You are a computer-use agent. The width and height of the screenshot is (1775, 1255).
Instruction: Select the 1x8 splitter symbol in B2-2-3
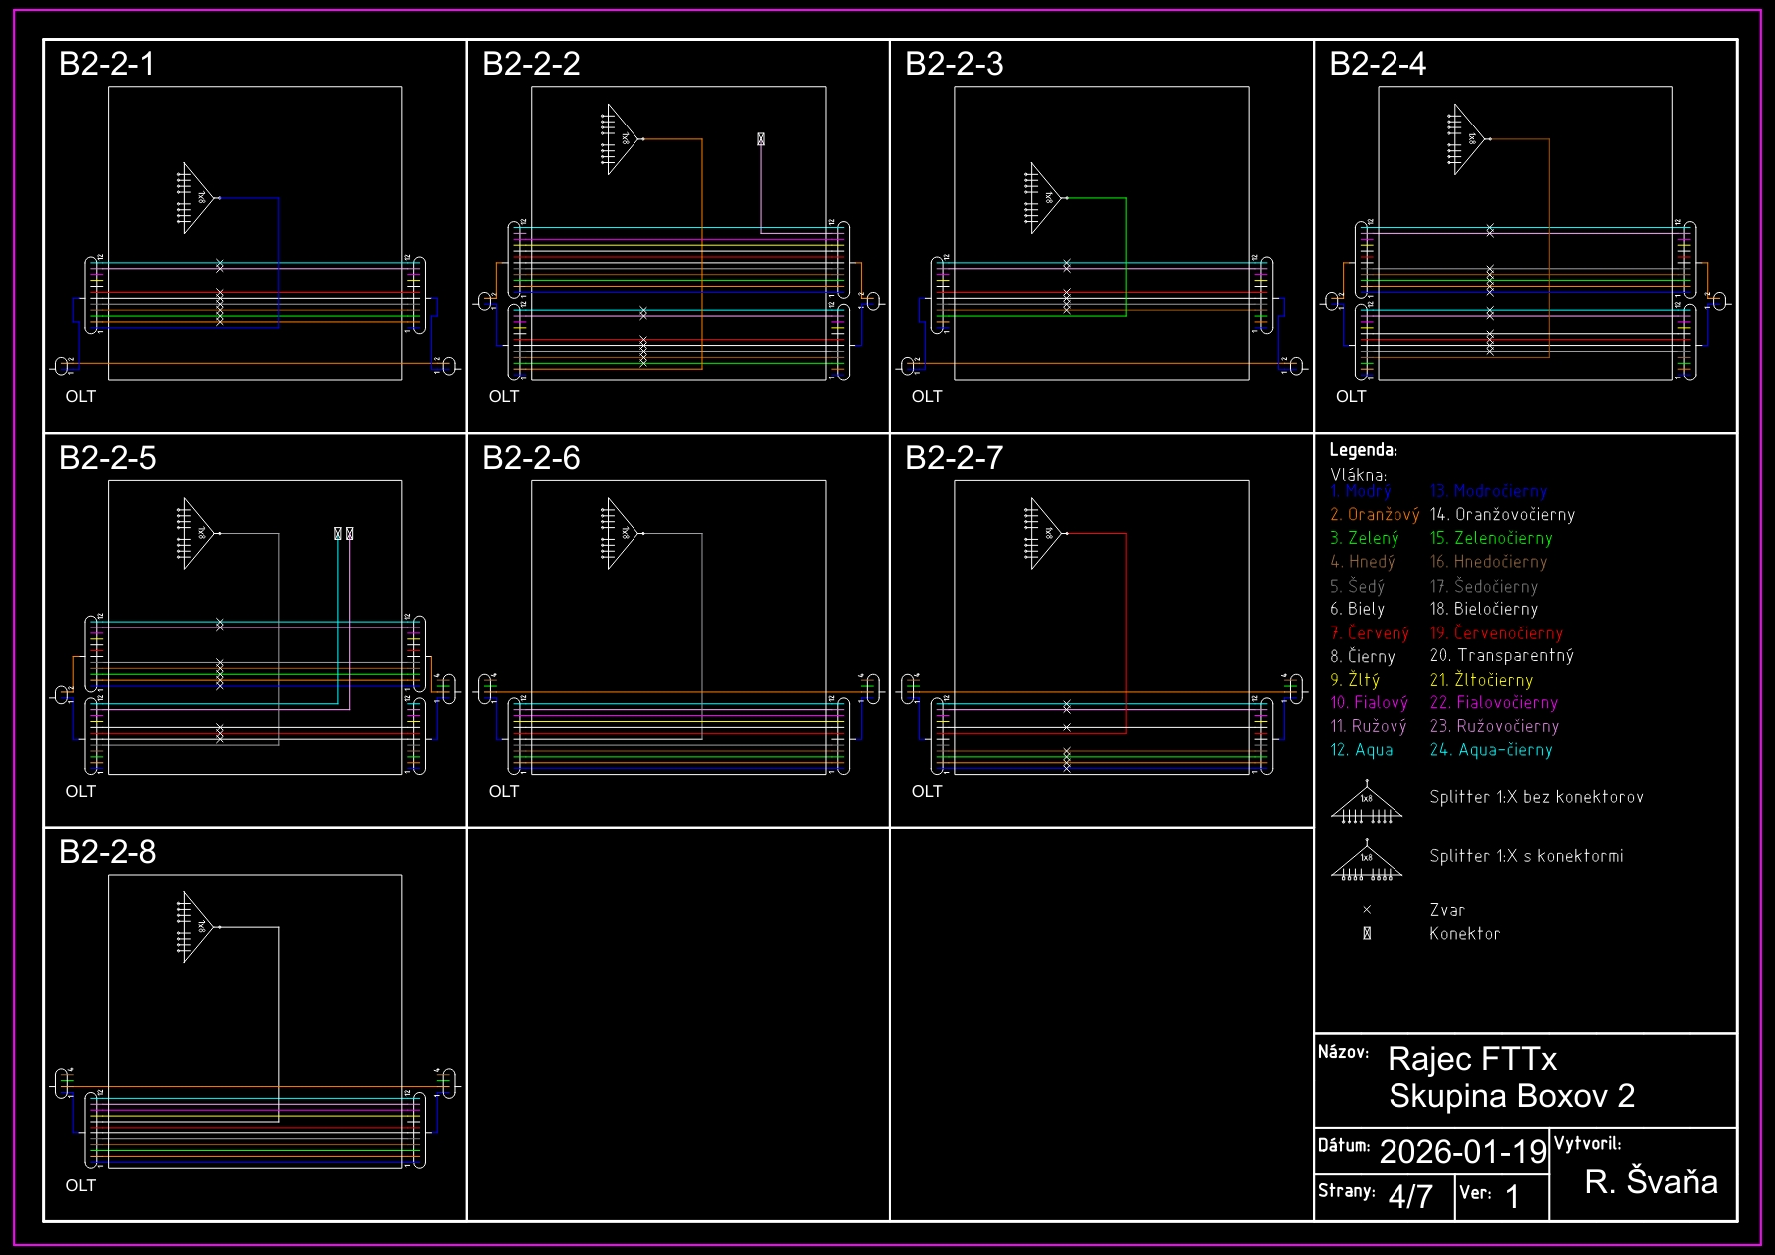1044,198
